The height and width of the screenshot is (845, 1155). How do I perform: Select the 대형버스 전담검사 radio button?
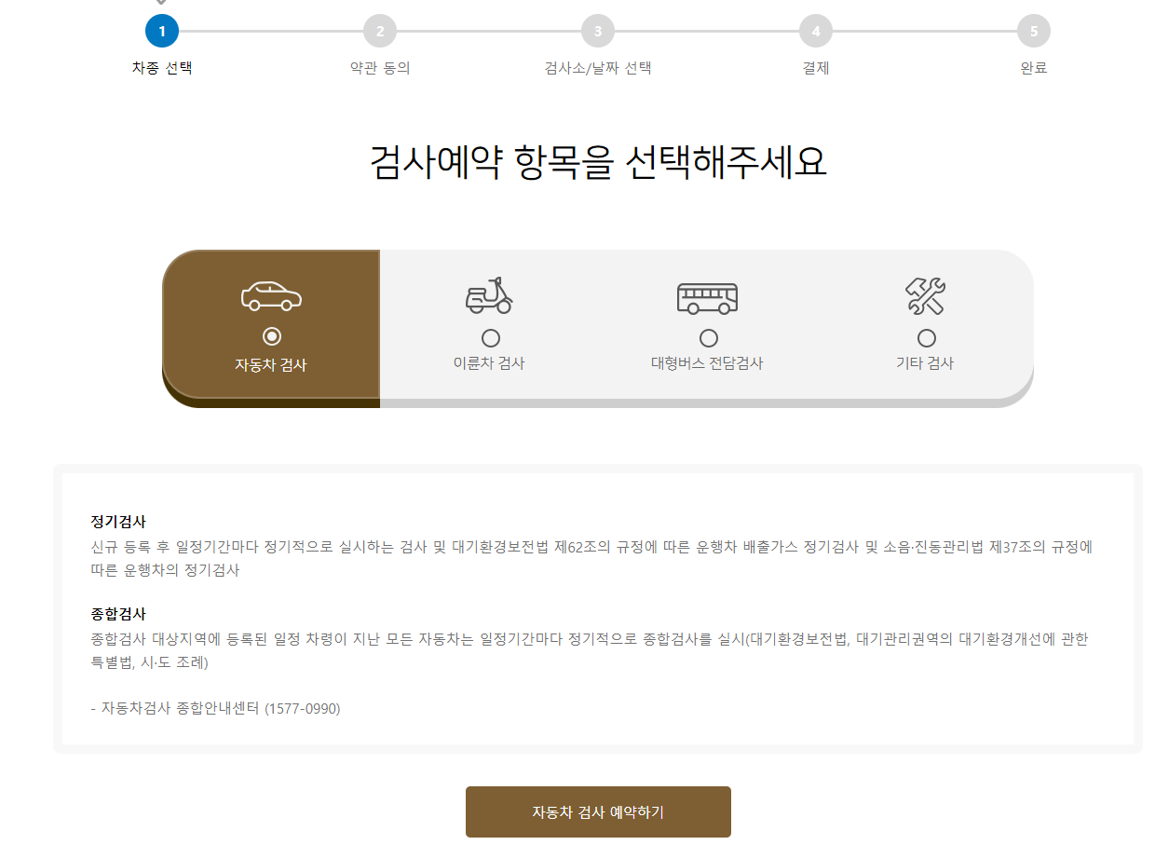[708, 336]
